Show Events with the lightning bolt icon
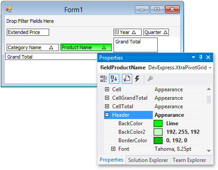This screenshot has height=170, width=218. click(137, 79)
